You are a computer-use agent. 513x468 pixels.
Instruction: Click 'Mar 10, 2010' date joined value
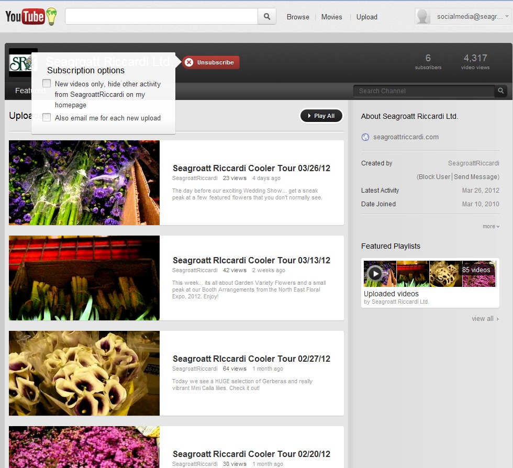tap(481, 204)
